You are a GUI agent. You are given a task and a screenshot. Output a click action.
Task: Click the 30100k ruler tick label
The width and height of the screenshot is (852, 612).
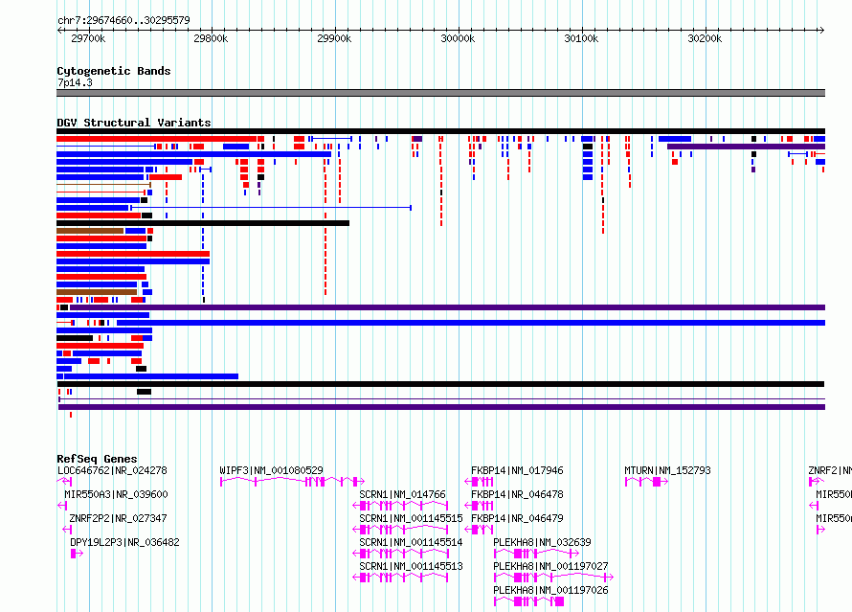[581, 38]
